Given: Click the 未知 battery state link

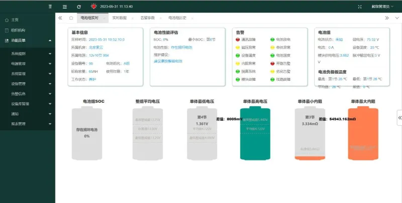Looking at the screenshot, I should coord(339,40).
